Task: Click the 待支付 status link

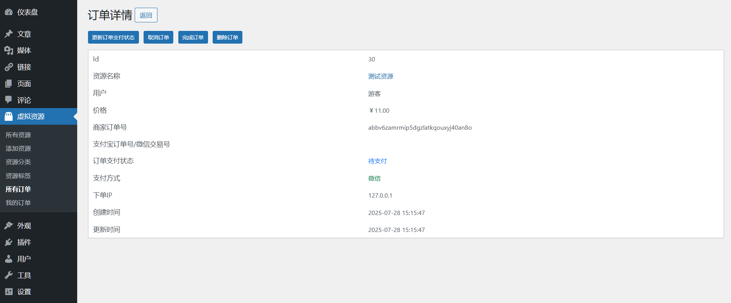Action: tap(377, 161)
